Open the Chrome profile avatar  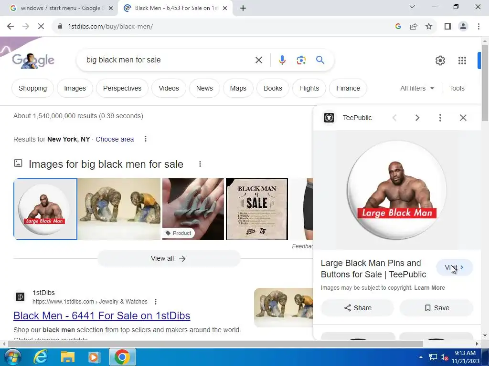pos(463,27)
